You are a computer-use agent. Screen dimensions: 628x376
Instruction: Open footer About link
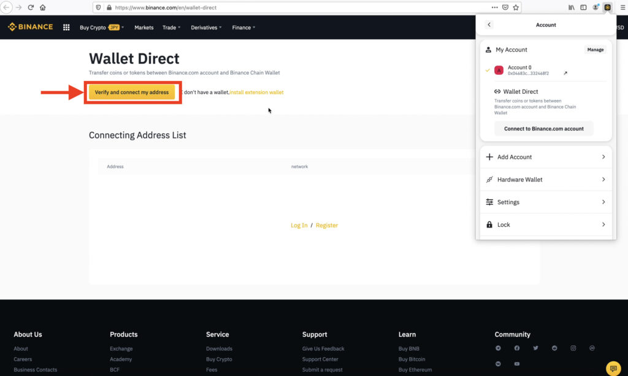pos(21,348)
